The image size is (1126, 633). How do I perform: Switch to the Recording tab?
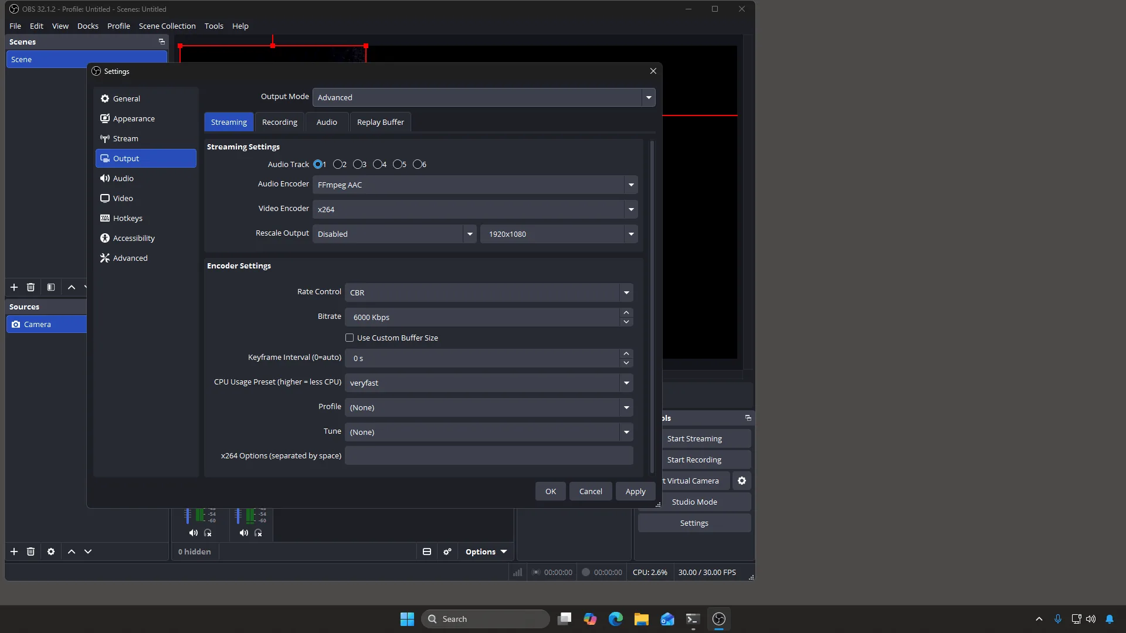coord(280,122)
